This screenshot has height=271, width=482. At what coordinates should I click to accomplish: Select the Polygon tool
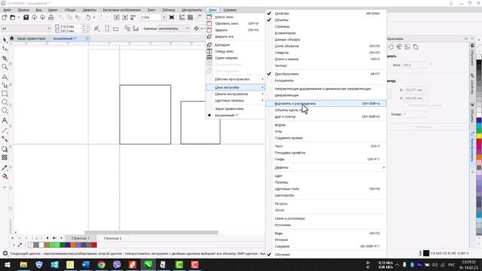(x=5, y=111)
